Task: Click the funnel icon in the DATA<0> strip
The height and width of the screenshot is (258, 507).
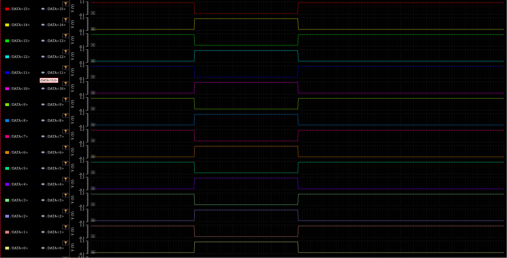Action: [x=66, y=243]
